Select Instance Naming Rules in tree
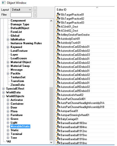The height and width of the screenshot is (146, 117). pyautogui.click(x=26, y=43)
